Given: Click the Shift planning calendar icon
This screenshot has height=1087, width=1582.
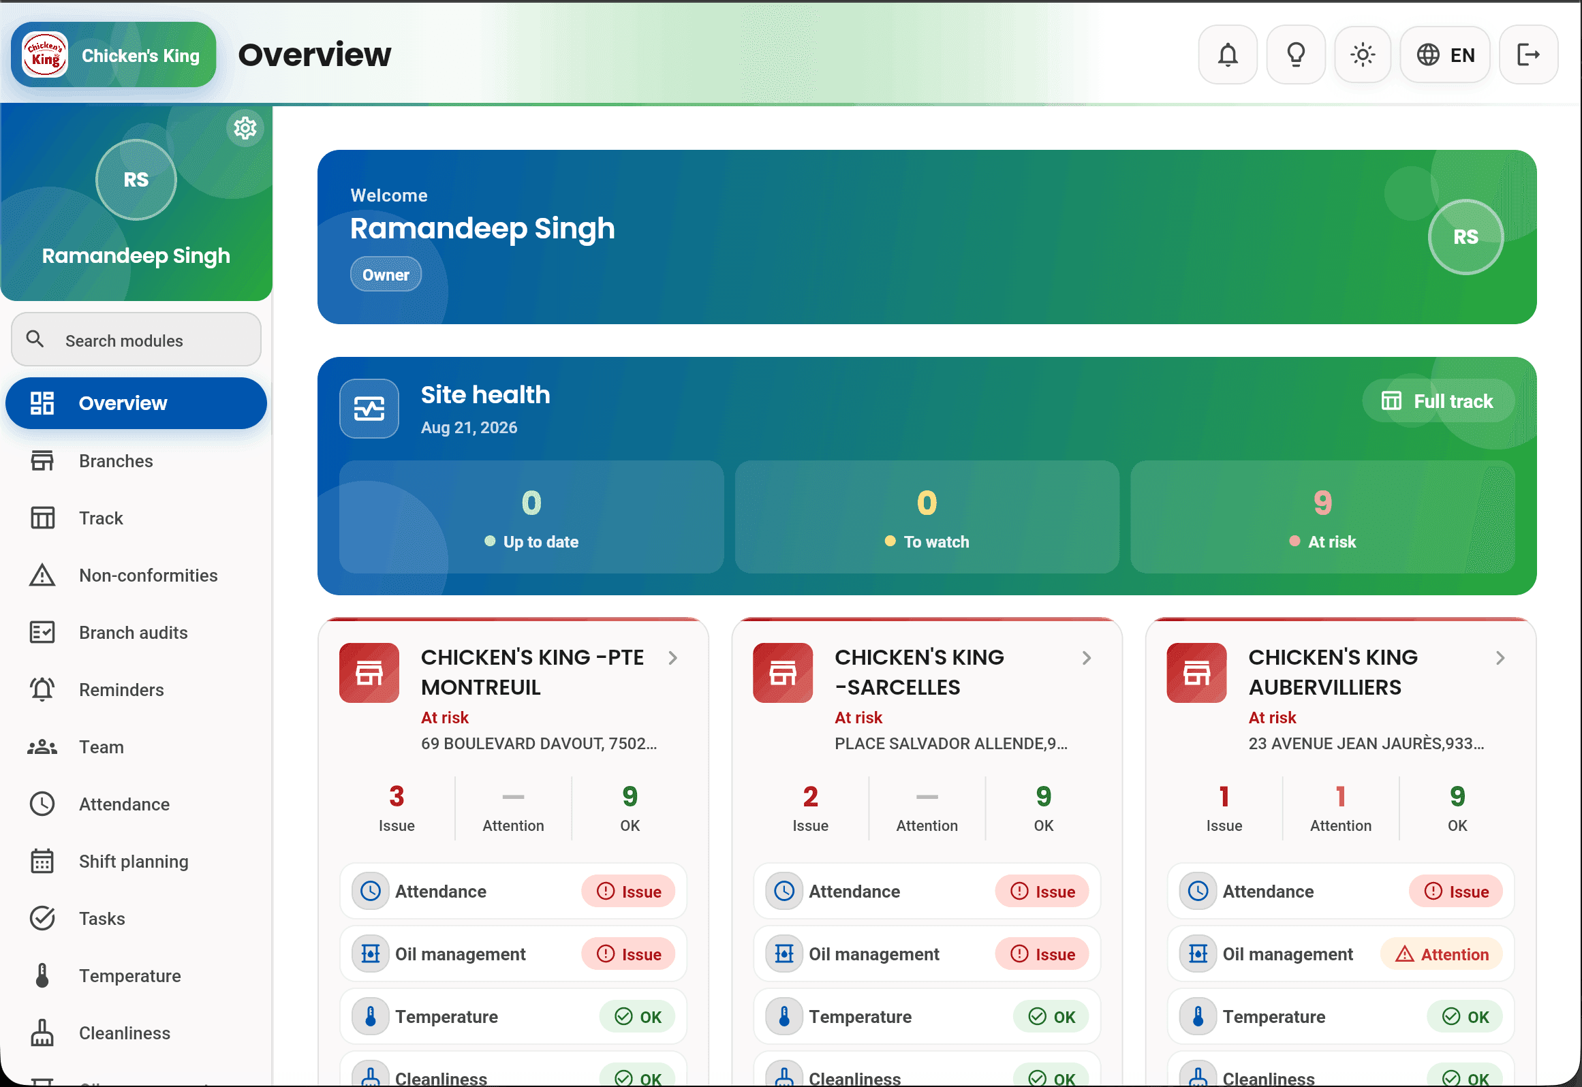Looking at the screenshot, I should coord(42,862).
